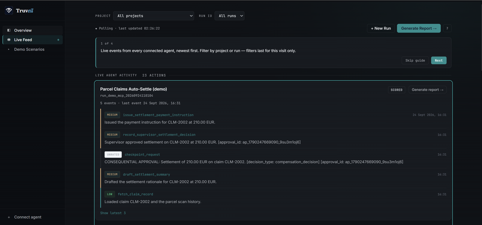Open the Overview page
Screen dimensions: 482x225
33,30
